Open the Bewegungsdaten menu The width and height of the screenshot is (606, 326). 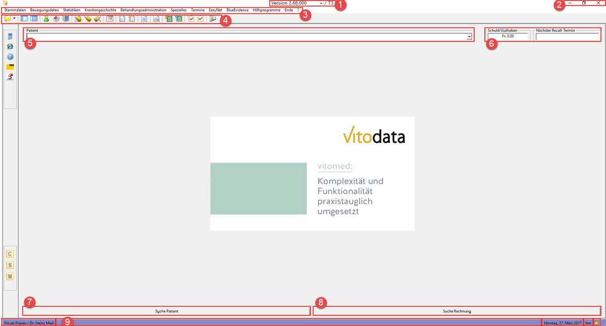click(x=44, y=10)
